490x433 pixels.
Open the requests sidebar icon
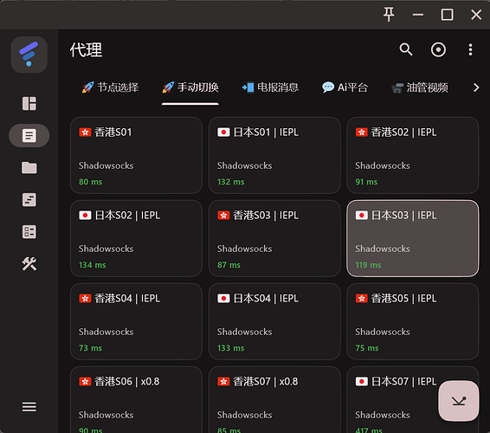(29, 200)
